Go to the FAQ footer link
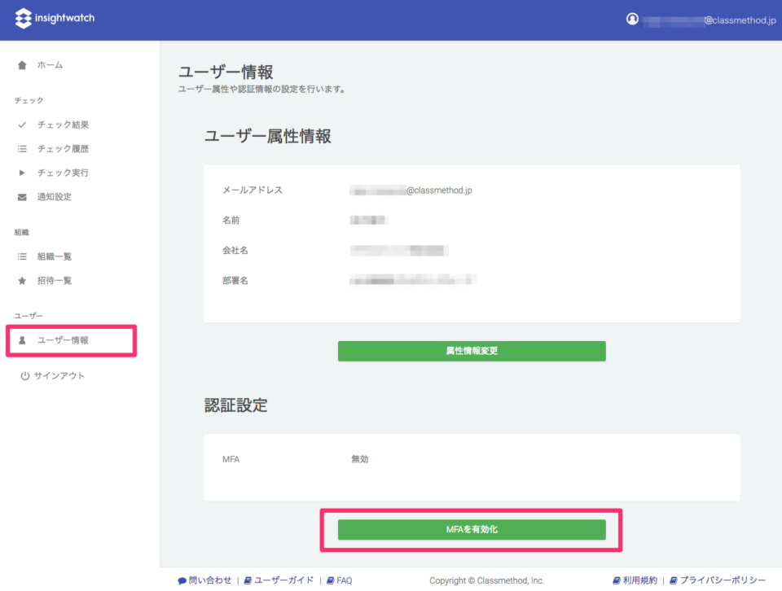This screenshot has height=591, width=782. pos(344,580)
